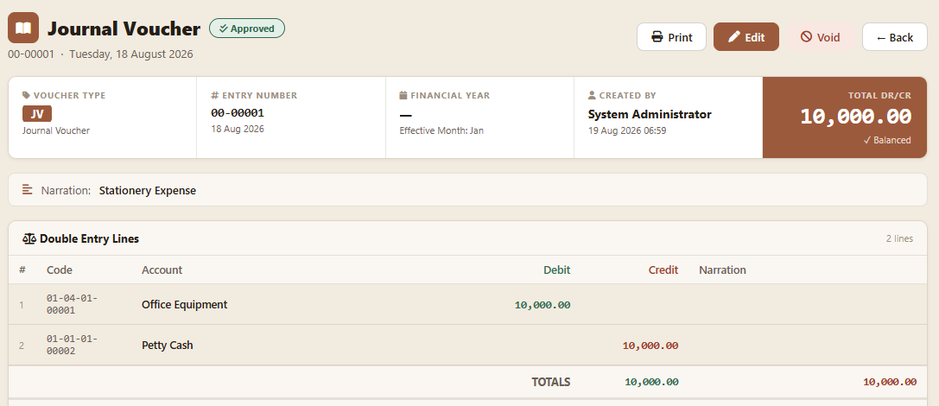Print the journal voucher
This screenshot has height=406, width=939.
click(x=671, y=37)
